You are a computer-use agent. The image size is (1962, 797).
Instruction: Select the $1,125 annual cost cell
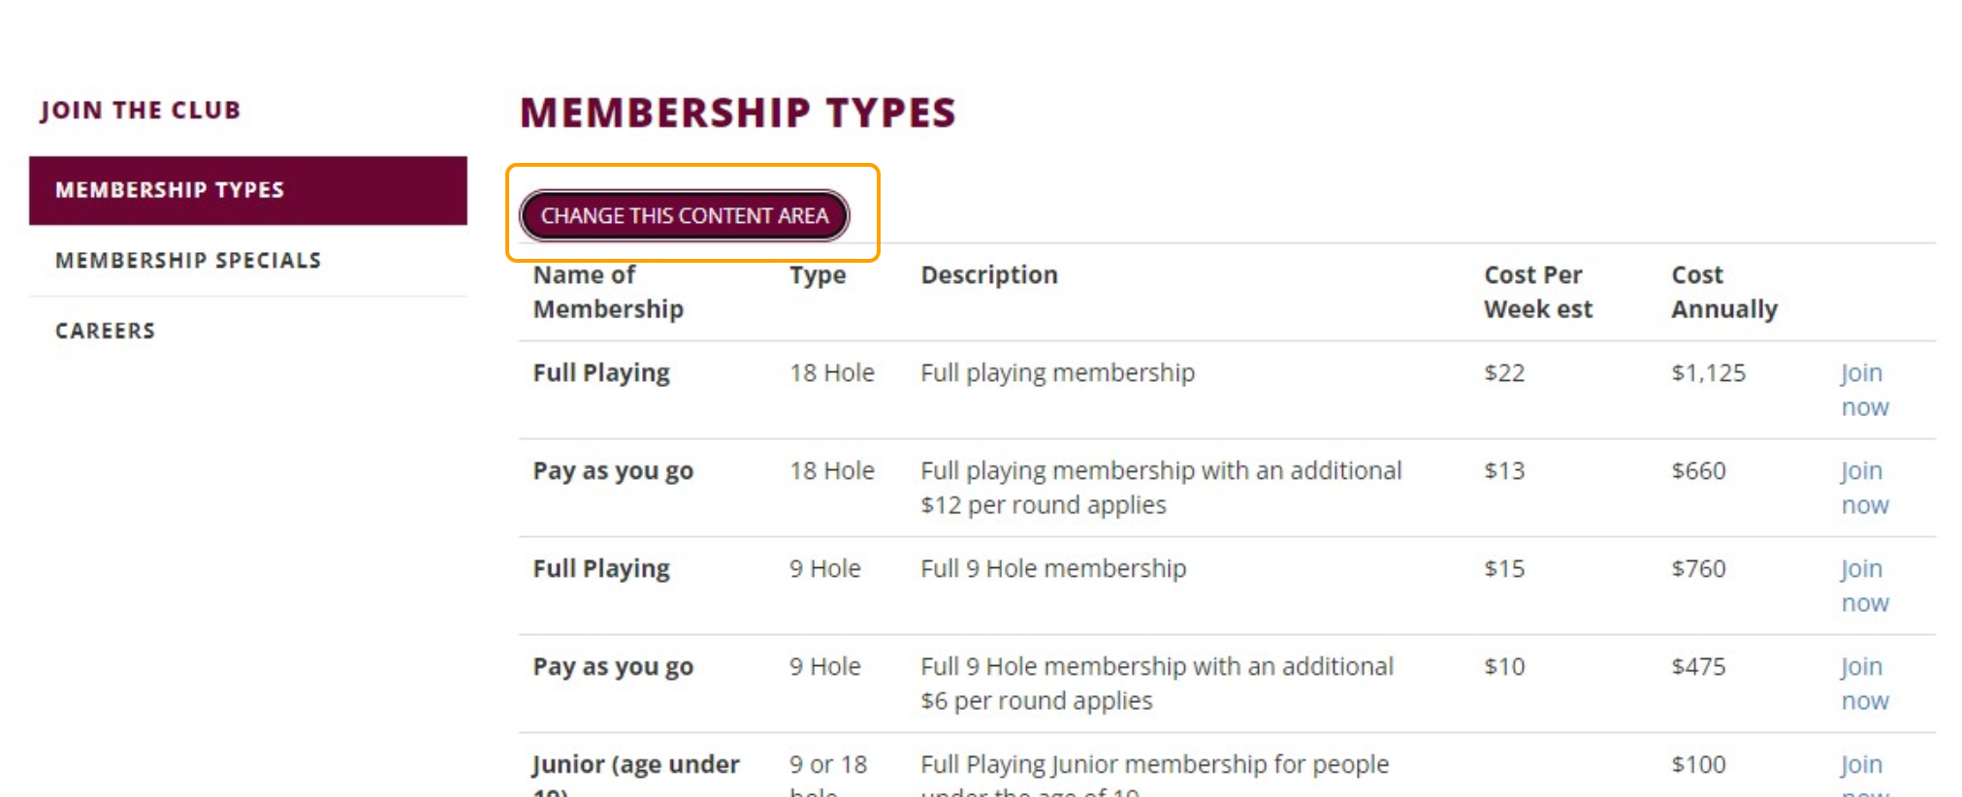tap(1709, 373)
